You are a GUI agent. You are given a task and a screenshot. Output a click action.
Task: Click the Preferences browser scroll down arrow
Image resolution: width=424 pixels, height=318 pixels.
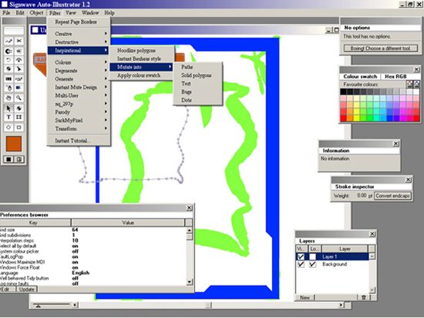(190, 282)
